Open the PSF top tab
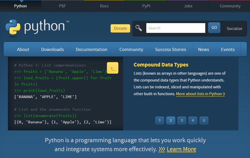Image resolution: width=250 pixels, height=158 pixels. pos(62,6)
